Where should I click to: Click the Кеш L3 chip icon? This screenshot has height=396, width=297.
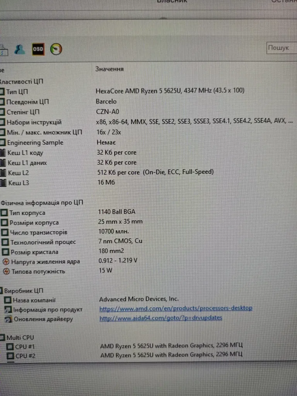(x=3, y=183)
